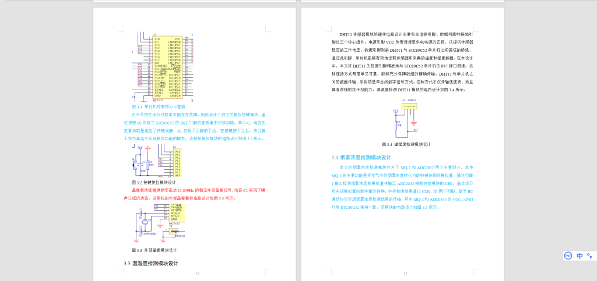
Task: Click line starting '间的数据传输，采用的是单总线'
Action: point(402,81)
